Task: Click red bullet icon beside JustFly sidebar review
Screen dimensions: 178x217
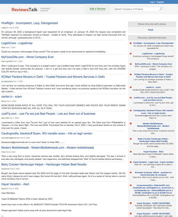Action: 131,98
